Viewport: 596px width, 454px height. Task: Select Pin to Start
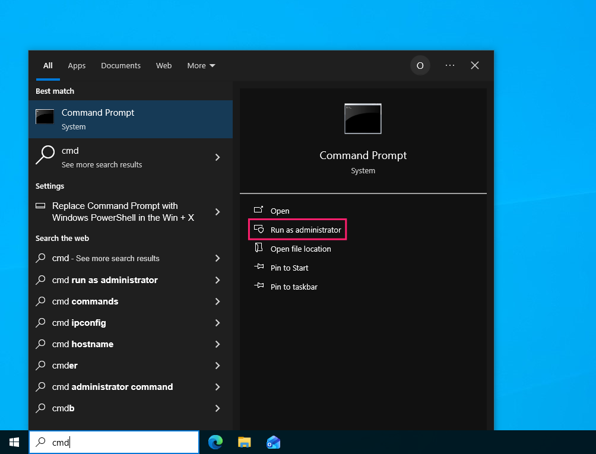pyautogui.click(x=289, y=268)
